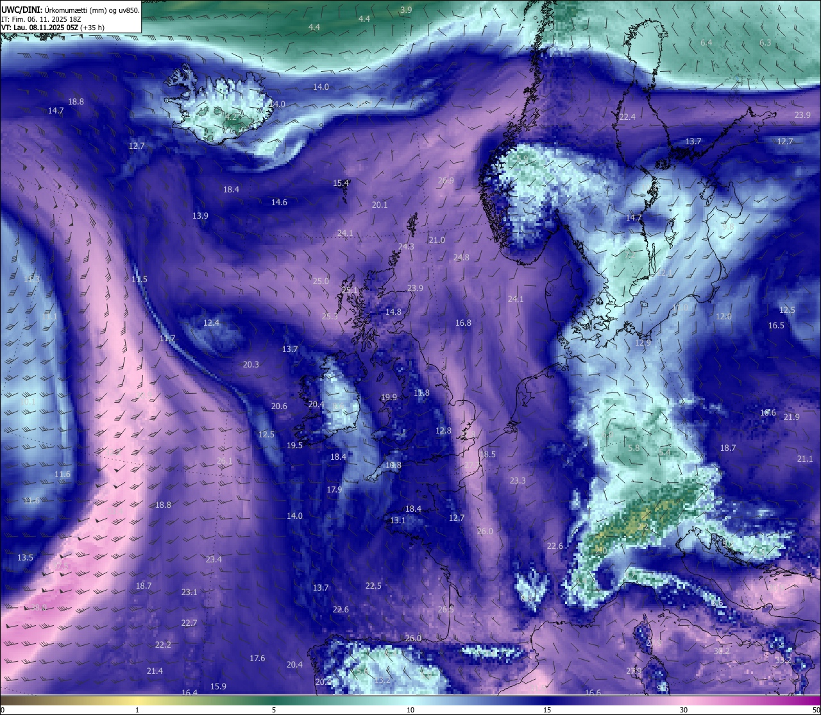
Task: Click the map value '18.5'
Action: pyautogui.click(x=487, y=454)
